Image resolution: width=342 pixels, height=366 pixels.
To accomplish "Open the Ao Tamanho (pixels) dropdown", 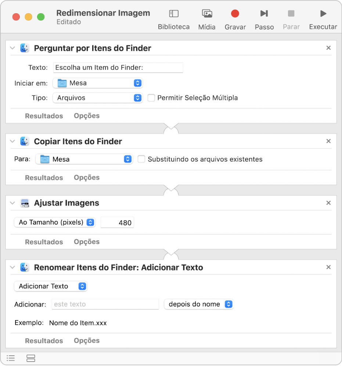I will (x=54, y=222).
